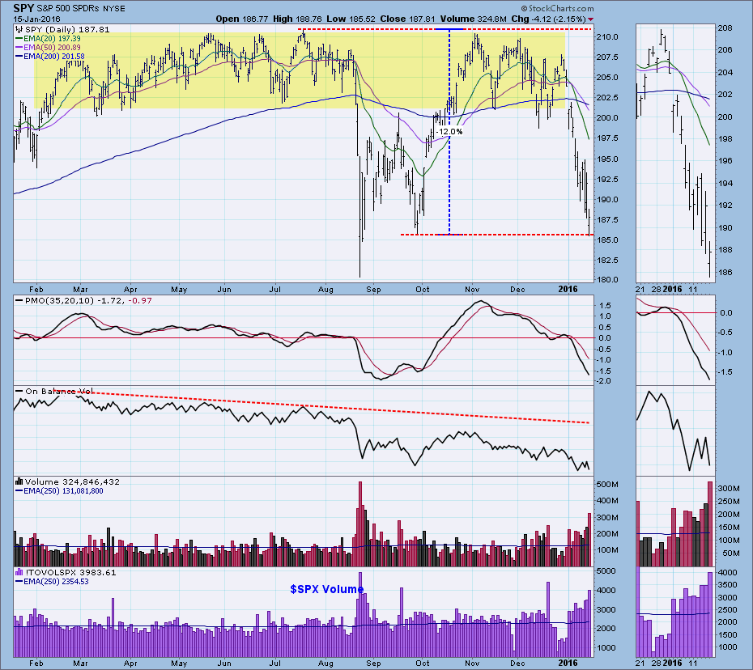The image size is (753, 670).
Task: Click the purple bars icon beside !TOVOLSPX
Action: pyautogui.click(x=19, y=572)
